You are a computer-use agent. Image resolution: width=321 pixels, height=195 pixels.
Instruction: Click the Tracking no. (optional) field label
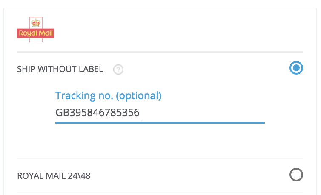pyautogui.click(x=108, y=95)
